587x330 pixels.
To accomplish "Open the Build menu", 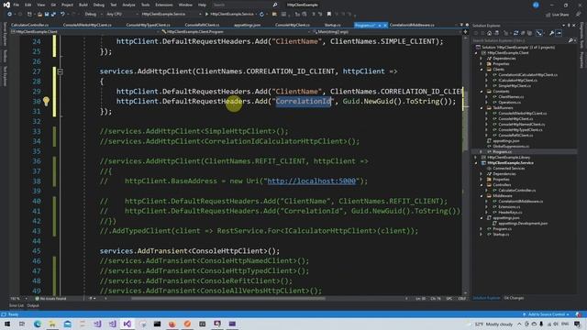I will tap(83, 5).
